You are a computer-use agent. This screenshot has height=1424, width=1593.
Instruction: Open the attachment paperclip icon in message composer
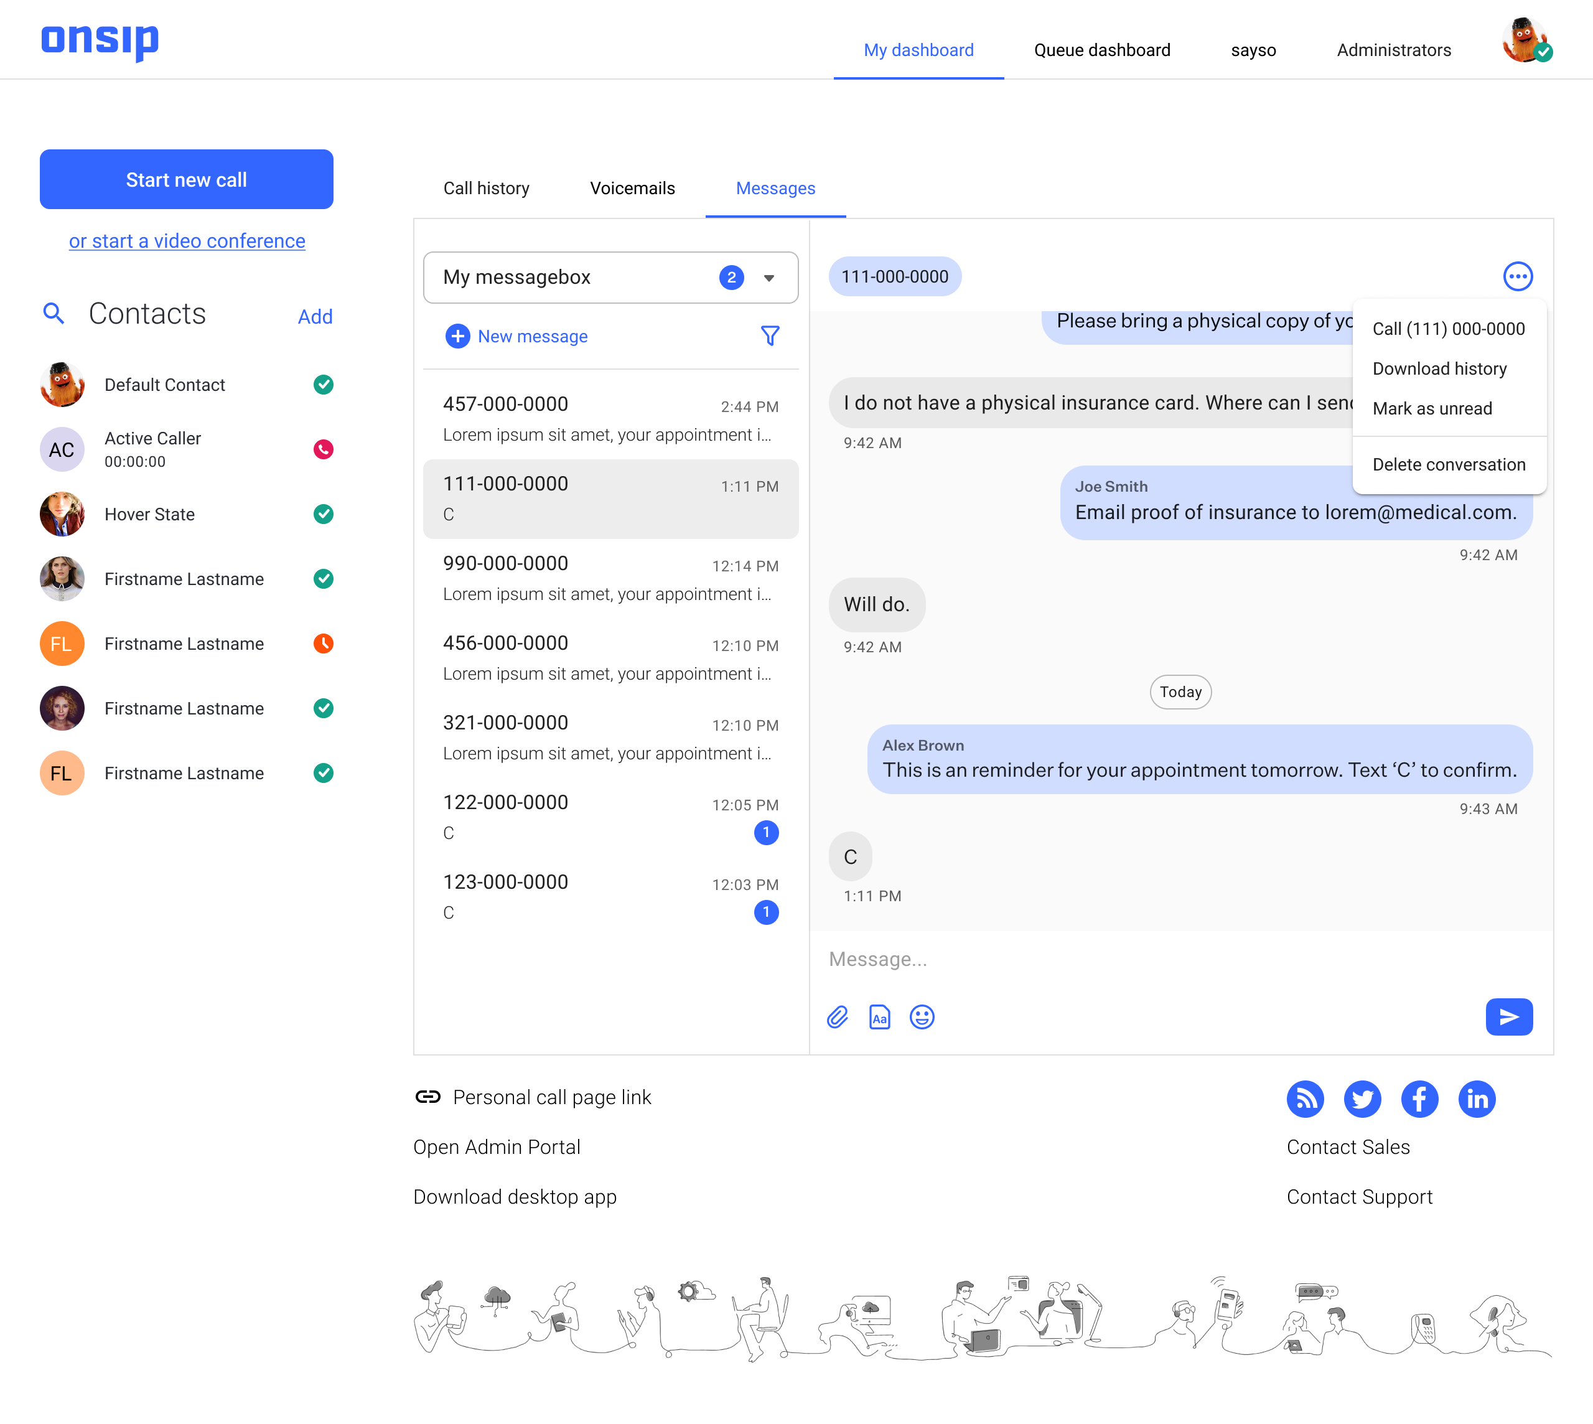837,1017
